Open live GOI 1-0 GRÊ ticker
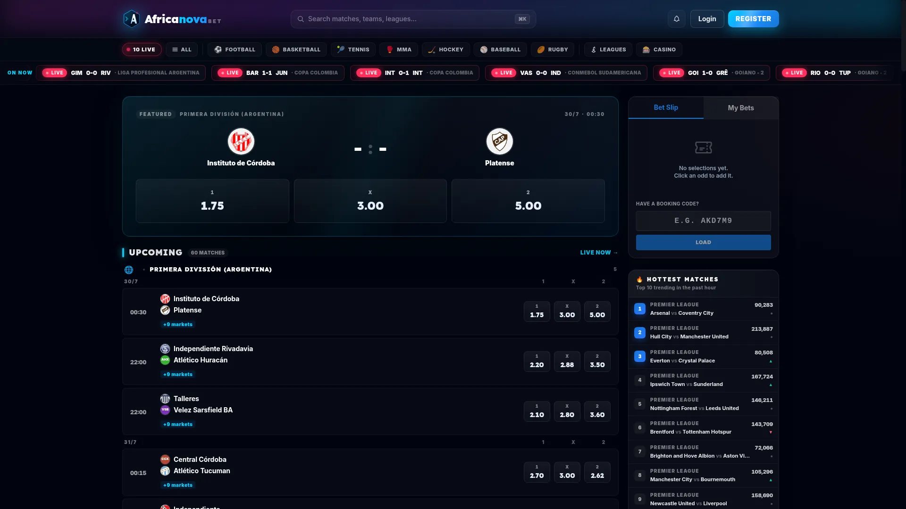906x509 pixels. 712,73
